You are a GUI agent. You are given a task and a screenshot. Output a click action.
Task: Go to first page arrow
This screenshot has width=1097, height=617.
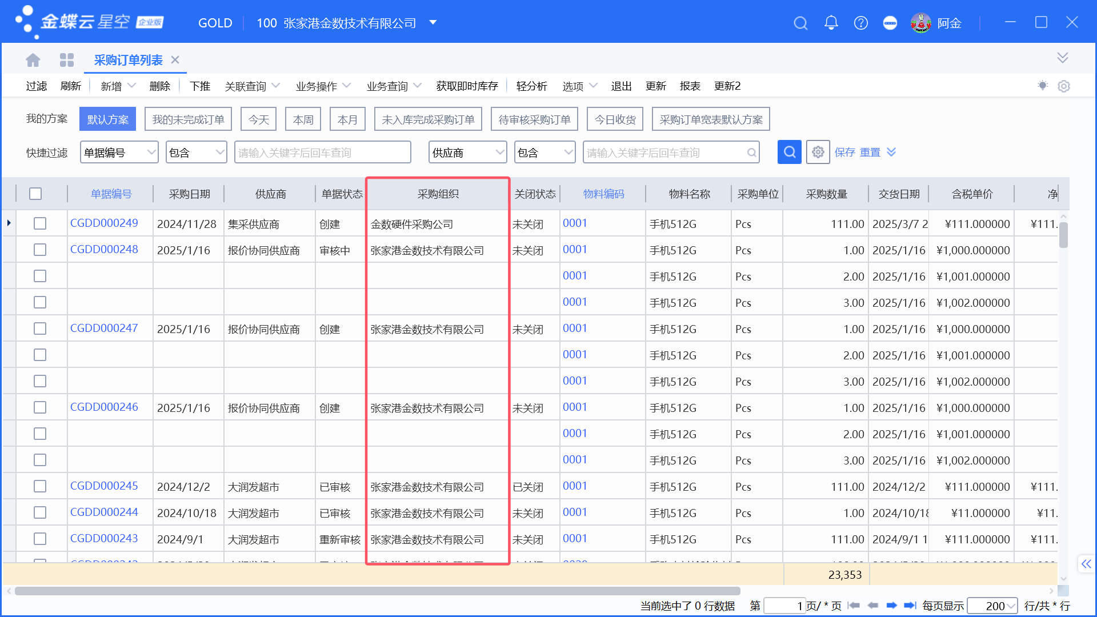tap(854, 606)
